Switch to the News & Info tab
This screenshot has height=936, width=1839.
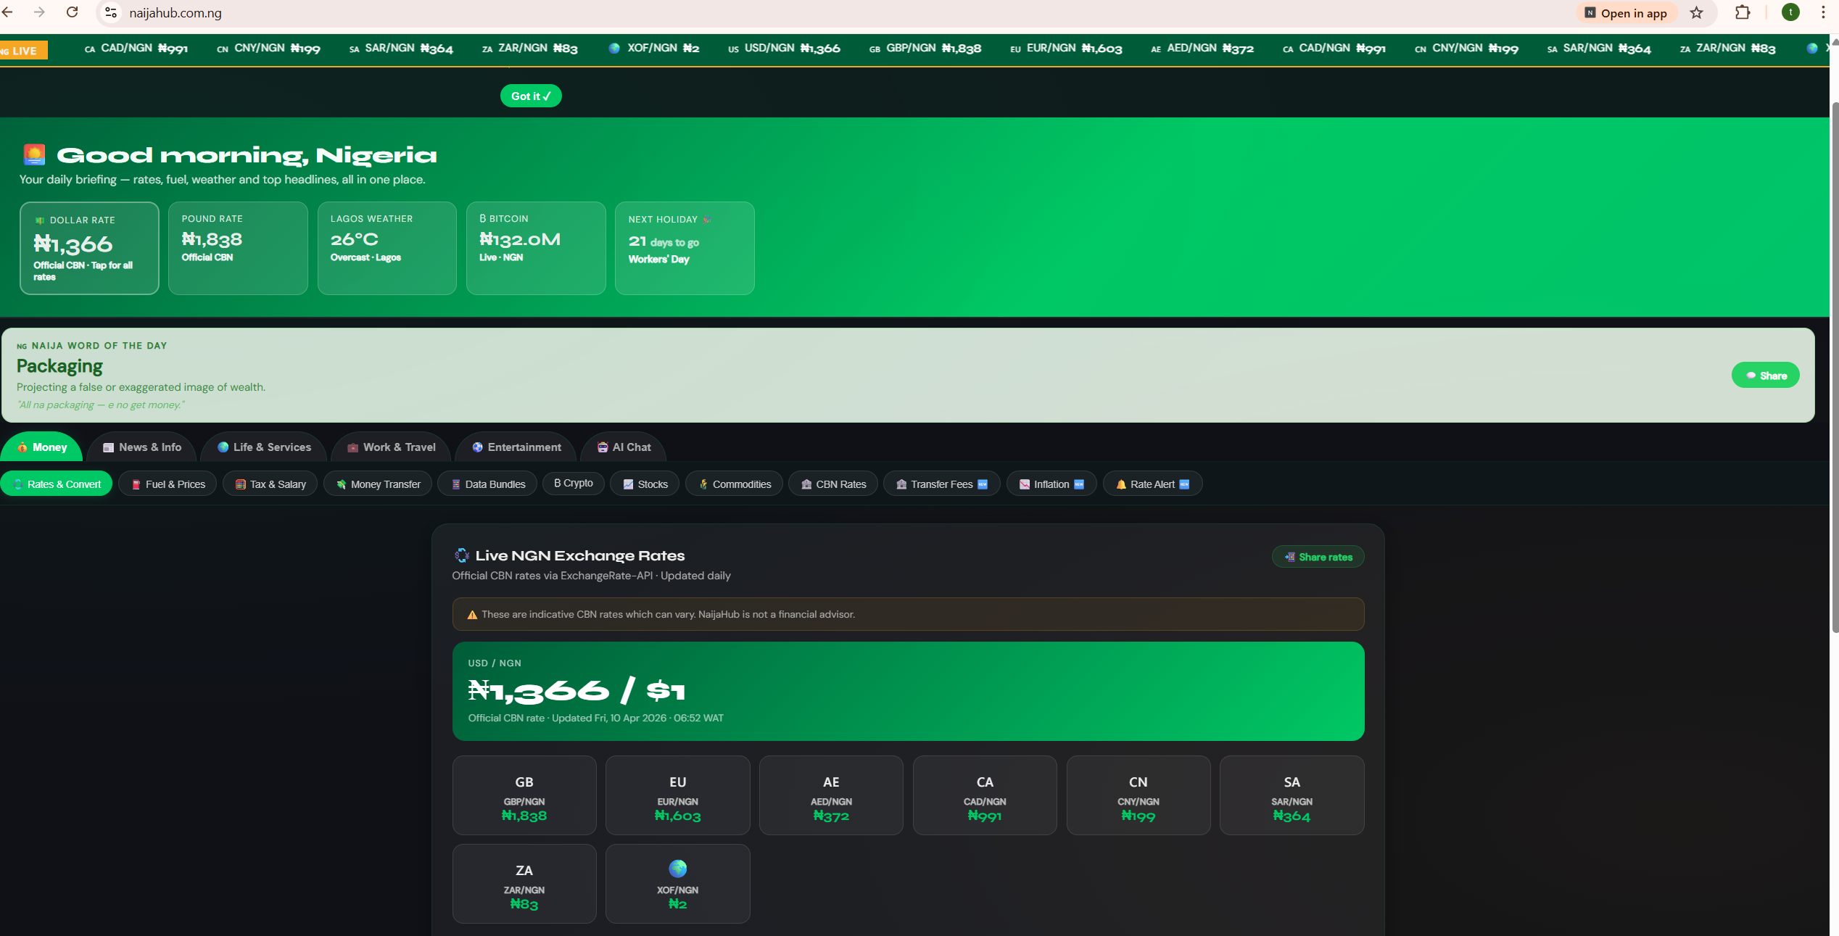coord(142,447)
